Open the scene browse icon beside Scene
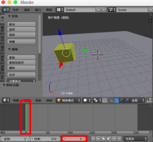This screenshot has width=153, height=142. 112,10
